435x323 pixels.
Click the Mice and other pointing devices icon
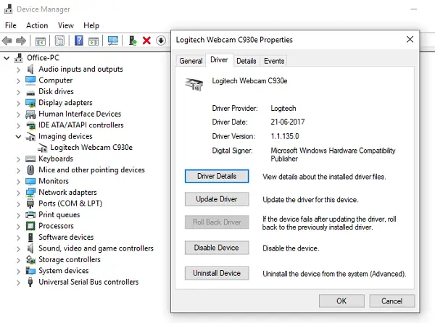pos(30,169)
